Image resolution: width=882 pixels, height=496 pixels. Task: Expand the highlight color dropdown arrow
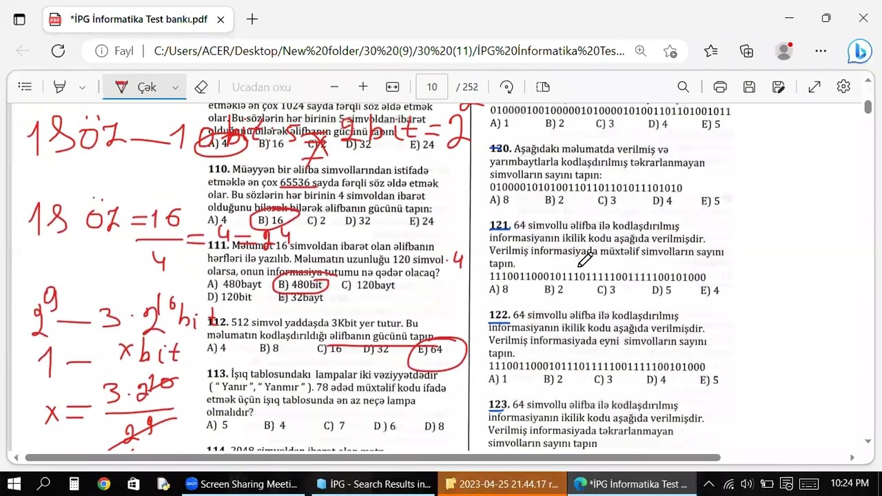point(82,87)
